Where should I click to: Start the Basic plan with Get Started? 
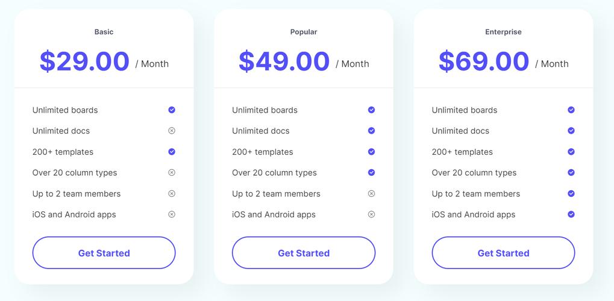point(104,253)
